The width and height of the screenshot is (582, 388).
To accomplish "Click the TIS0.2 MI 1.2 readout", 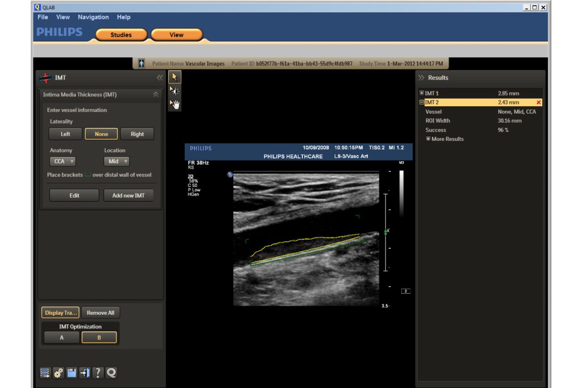I will coord(386,148).
